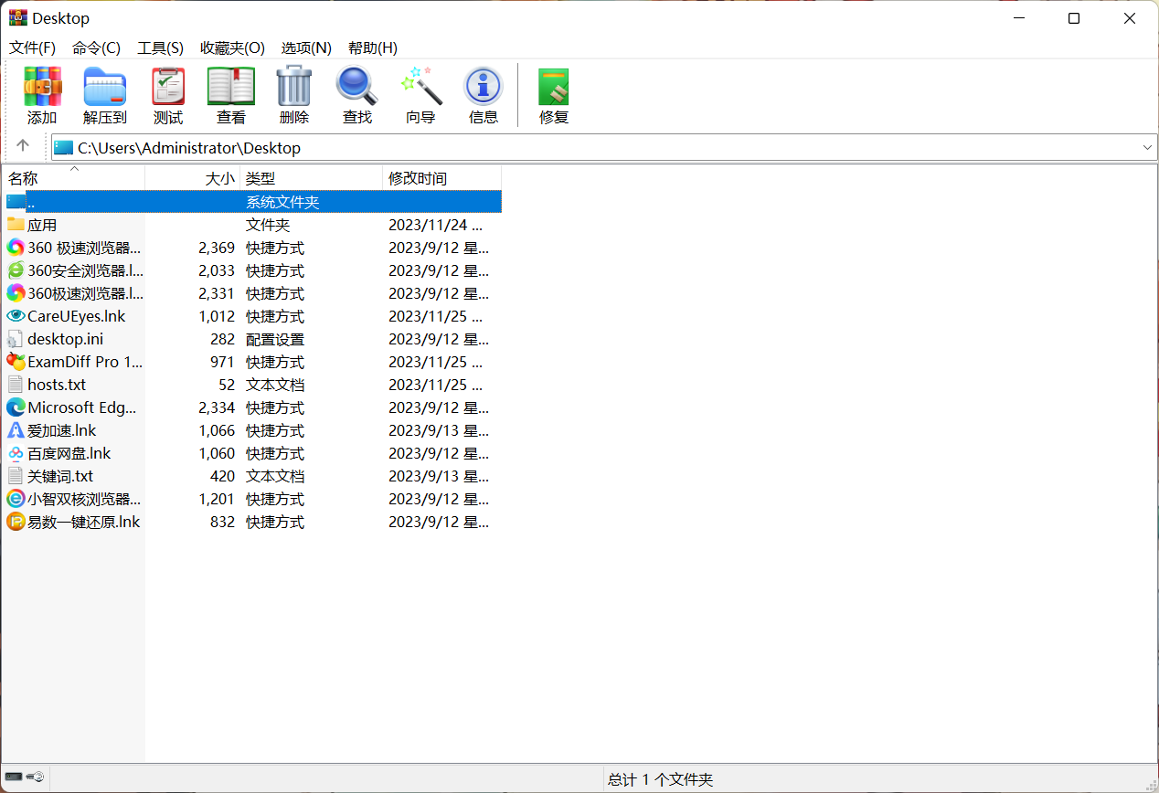Maximize the WinRAR window

click(x=1074, y=18)
